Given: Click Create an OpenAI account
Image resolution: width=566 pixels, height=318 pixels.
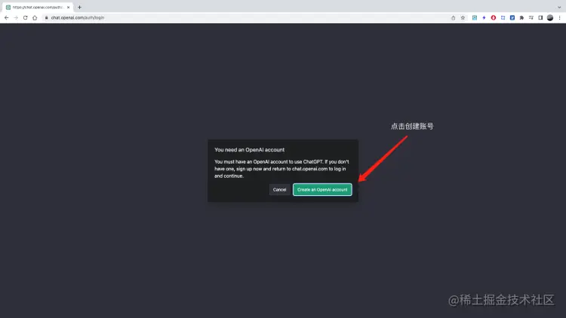Looking at the screenshot, I should point(322,190).
